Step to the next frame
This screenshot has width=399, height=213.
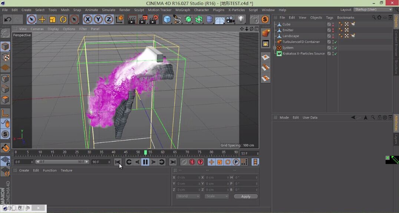tap(154, 162)
